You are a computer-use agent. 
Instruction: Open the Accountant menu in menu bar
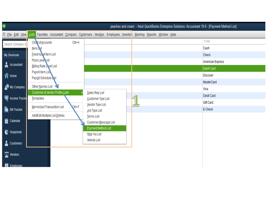click(x=57, y=34)
